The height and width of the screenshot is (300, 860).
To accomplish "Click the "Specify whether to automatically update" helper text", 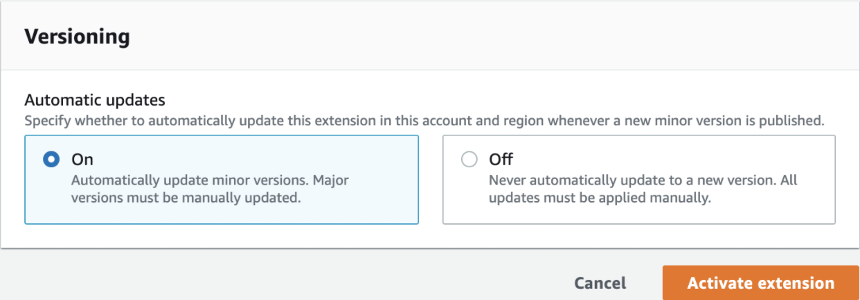I will coord(424,120).
